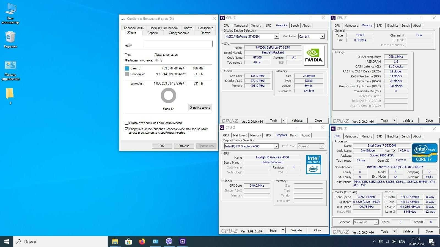The width and height of the screenshot is (440, 247).
Task: Switch to Предыдущие версии tab
Action: [164, 28]
